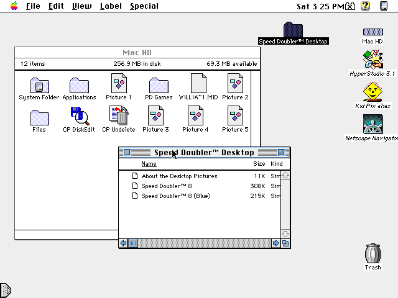
Task: Select the WILLIA~1.MID file icon
Action: click(x=198, y=83)
